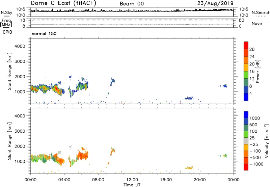Click the "CPID" row label
The width and height of the screenshot is (270, 187).
click(x=7, y=32)
